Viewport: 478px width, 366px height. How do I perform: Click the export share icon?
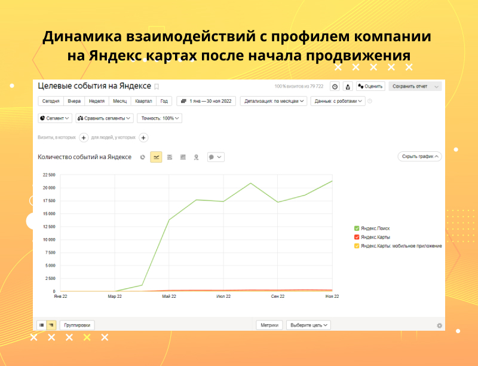tap(348, 87)
